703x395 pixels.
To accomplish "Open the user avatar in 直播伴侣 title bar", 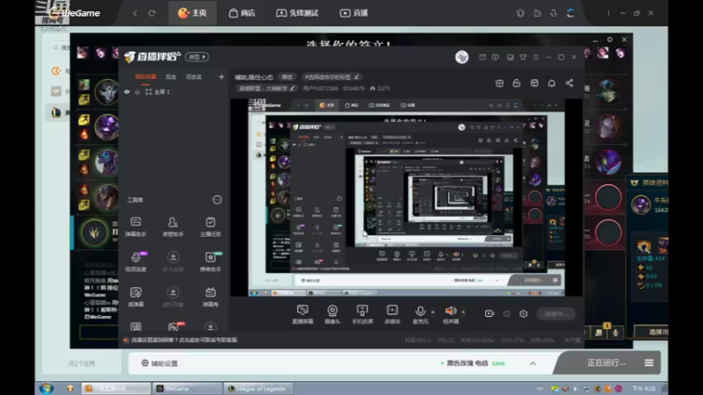I will (462, 57).
